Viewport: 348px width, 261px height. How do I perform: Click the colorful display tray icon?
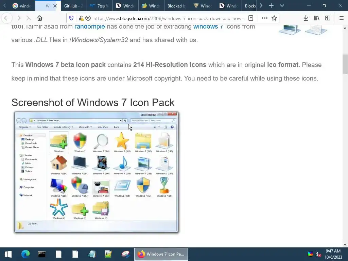(x=310, y=254)
